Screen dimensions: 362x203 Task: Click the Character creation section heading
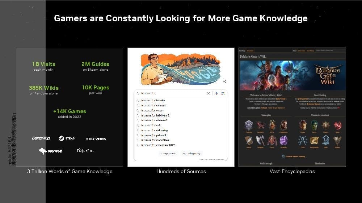pyautogui.click(x=320, y=115)
